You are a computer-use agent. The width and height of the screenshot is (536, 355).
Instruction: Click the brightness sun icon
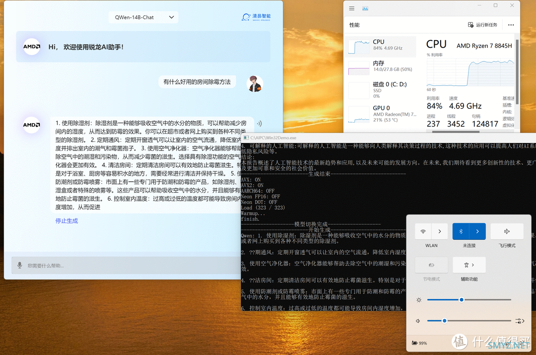pyautogui.click(x=419, y=300)
